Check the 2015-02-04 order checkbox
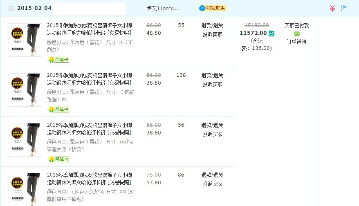 click(11, 9)
